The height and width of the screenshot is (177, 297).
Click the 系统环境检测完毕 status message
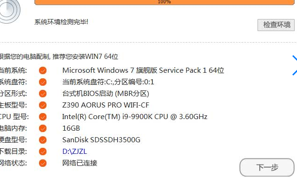point(61,22)
